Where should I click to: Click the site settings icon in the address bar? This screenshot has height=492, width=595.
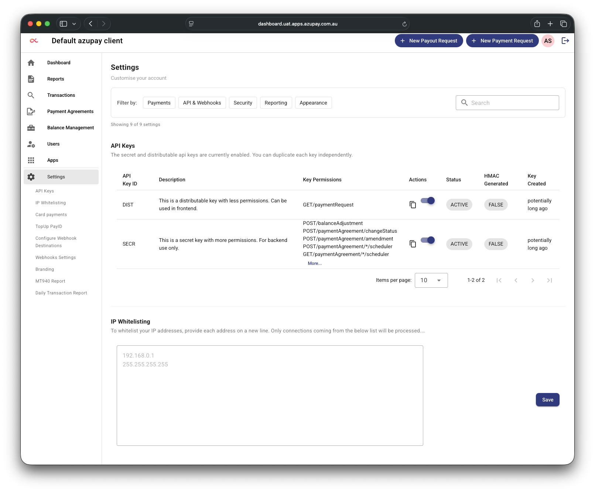click(191, 24)
